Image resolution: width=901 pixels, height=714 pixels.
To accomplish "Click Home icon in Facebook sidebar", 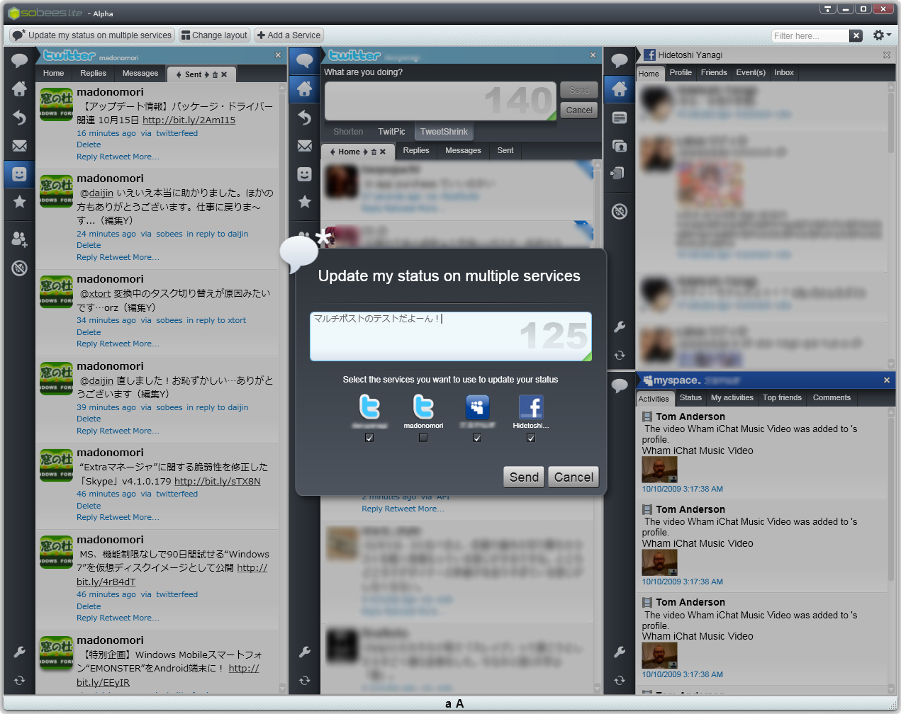I will pos(619,89).
